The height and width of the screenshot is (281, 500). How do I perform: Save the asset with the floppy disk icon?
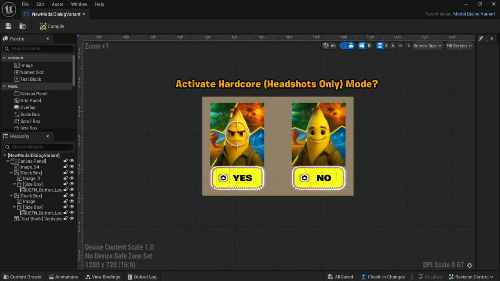click(8, 26)
